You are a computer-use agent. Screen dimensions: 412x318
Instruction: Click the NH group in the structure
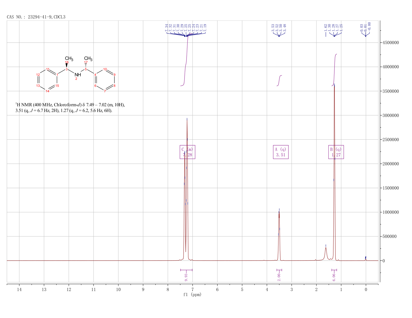click(78, 75)
